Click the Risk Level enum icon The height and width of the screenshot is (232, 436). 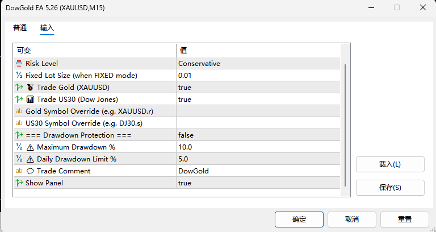[19, 64]
